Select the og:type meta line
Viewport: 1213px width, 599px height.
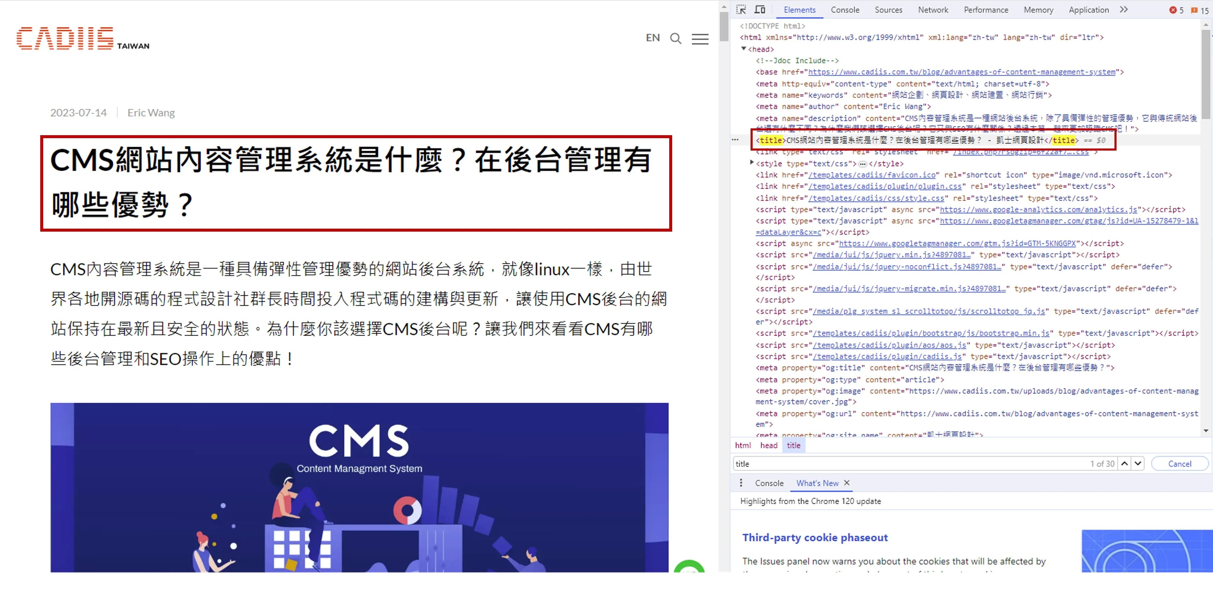(x=850, y=380)
